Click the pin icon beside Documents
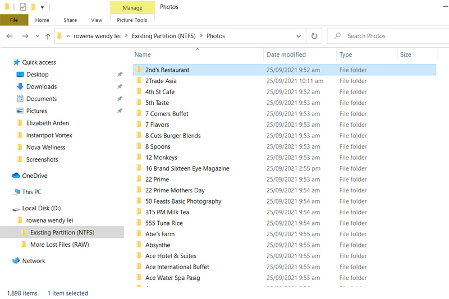 (120, 99)
